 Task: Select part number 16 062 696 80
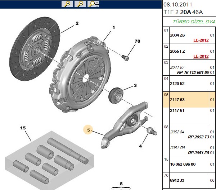(183, 164)
